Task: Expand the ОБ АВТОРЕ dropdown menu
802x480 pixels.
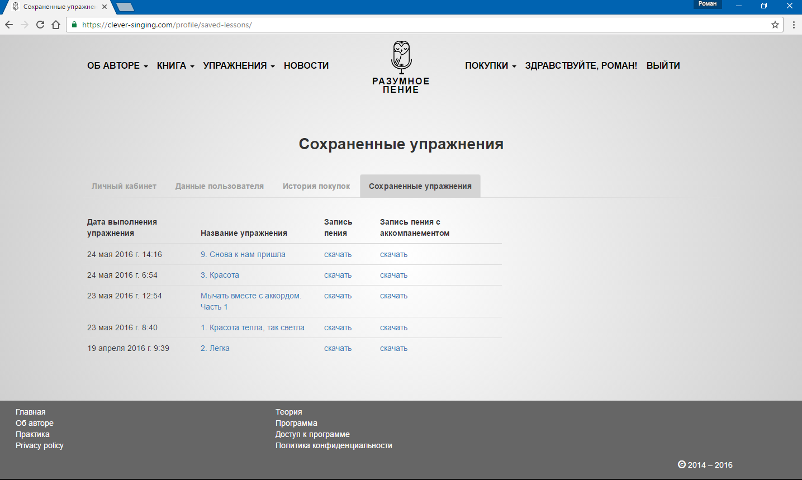Action: pos(117,65)
